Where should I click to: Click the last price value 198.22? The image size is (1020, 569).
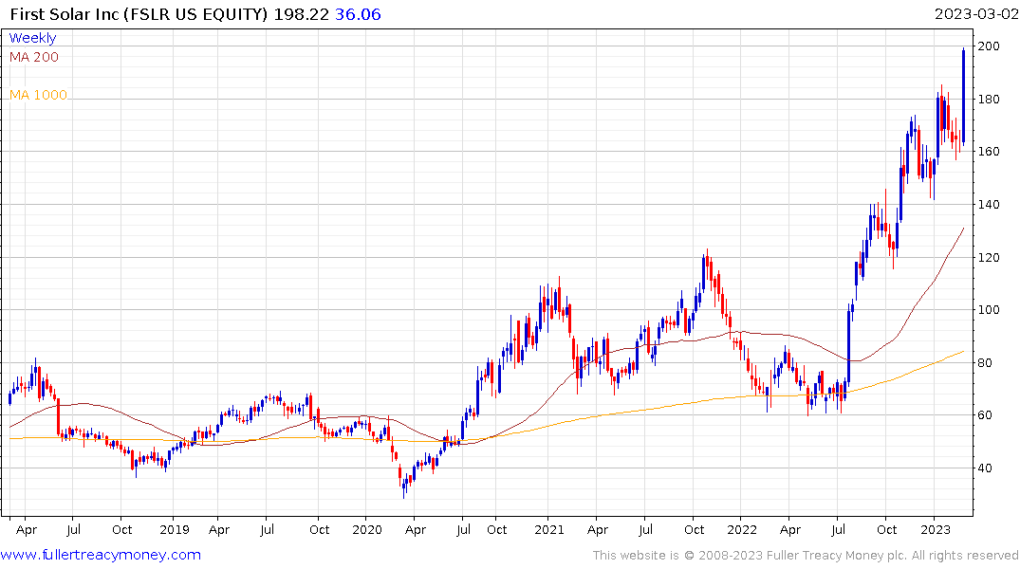301,14
